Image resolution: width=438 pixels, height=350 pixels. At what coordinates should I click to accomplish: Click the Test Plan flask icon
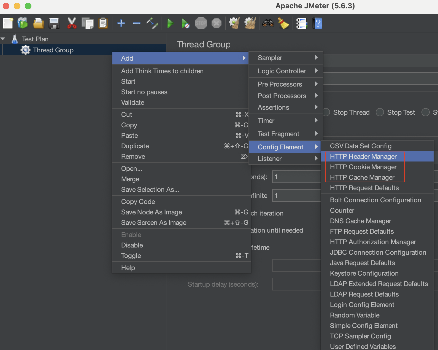15,39
